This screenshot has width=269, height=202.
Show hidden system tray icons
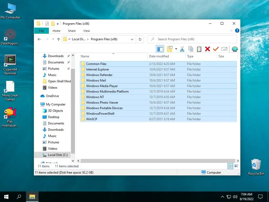pos(222,197)
